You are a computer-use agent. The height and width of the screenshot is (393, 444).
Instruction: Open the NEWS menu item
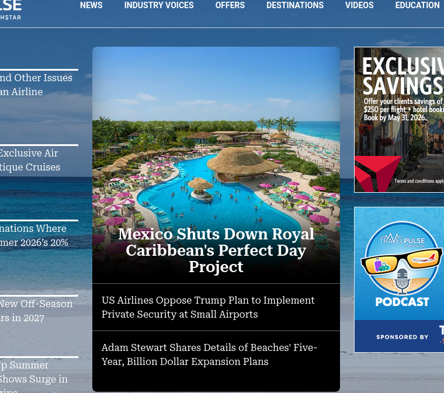point(91,5)
